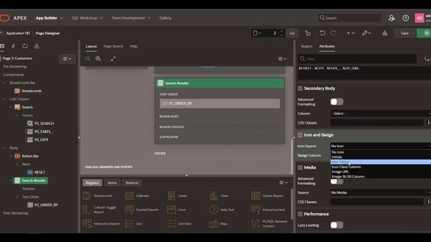The image size is (431, 242).
Task: Switch to the Buttons gallery tab
Action: coord(132,183)
